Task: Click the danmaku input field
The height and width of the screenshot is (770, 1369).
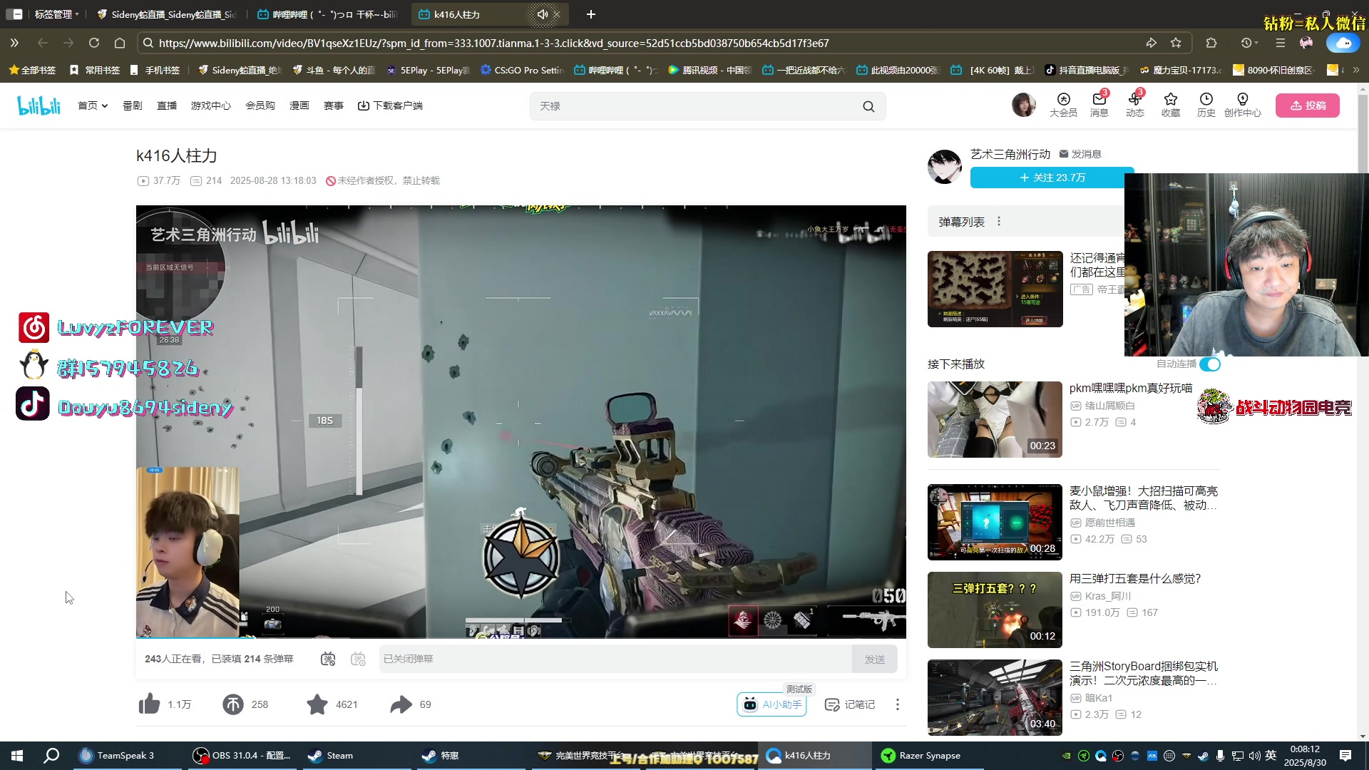Action: point(615,659)
